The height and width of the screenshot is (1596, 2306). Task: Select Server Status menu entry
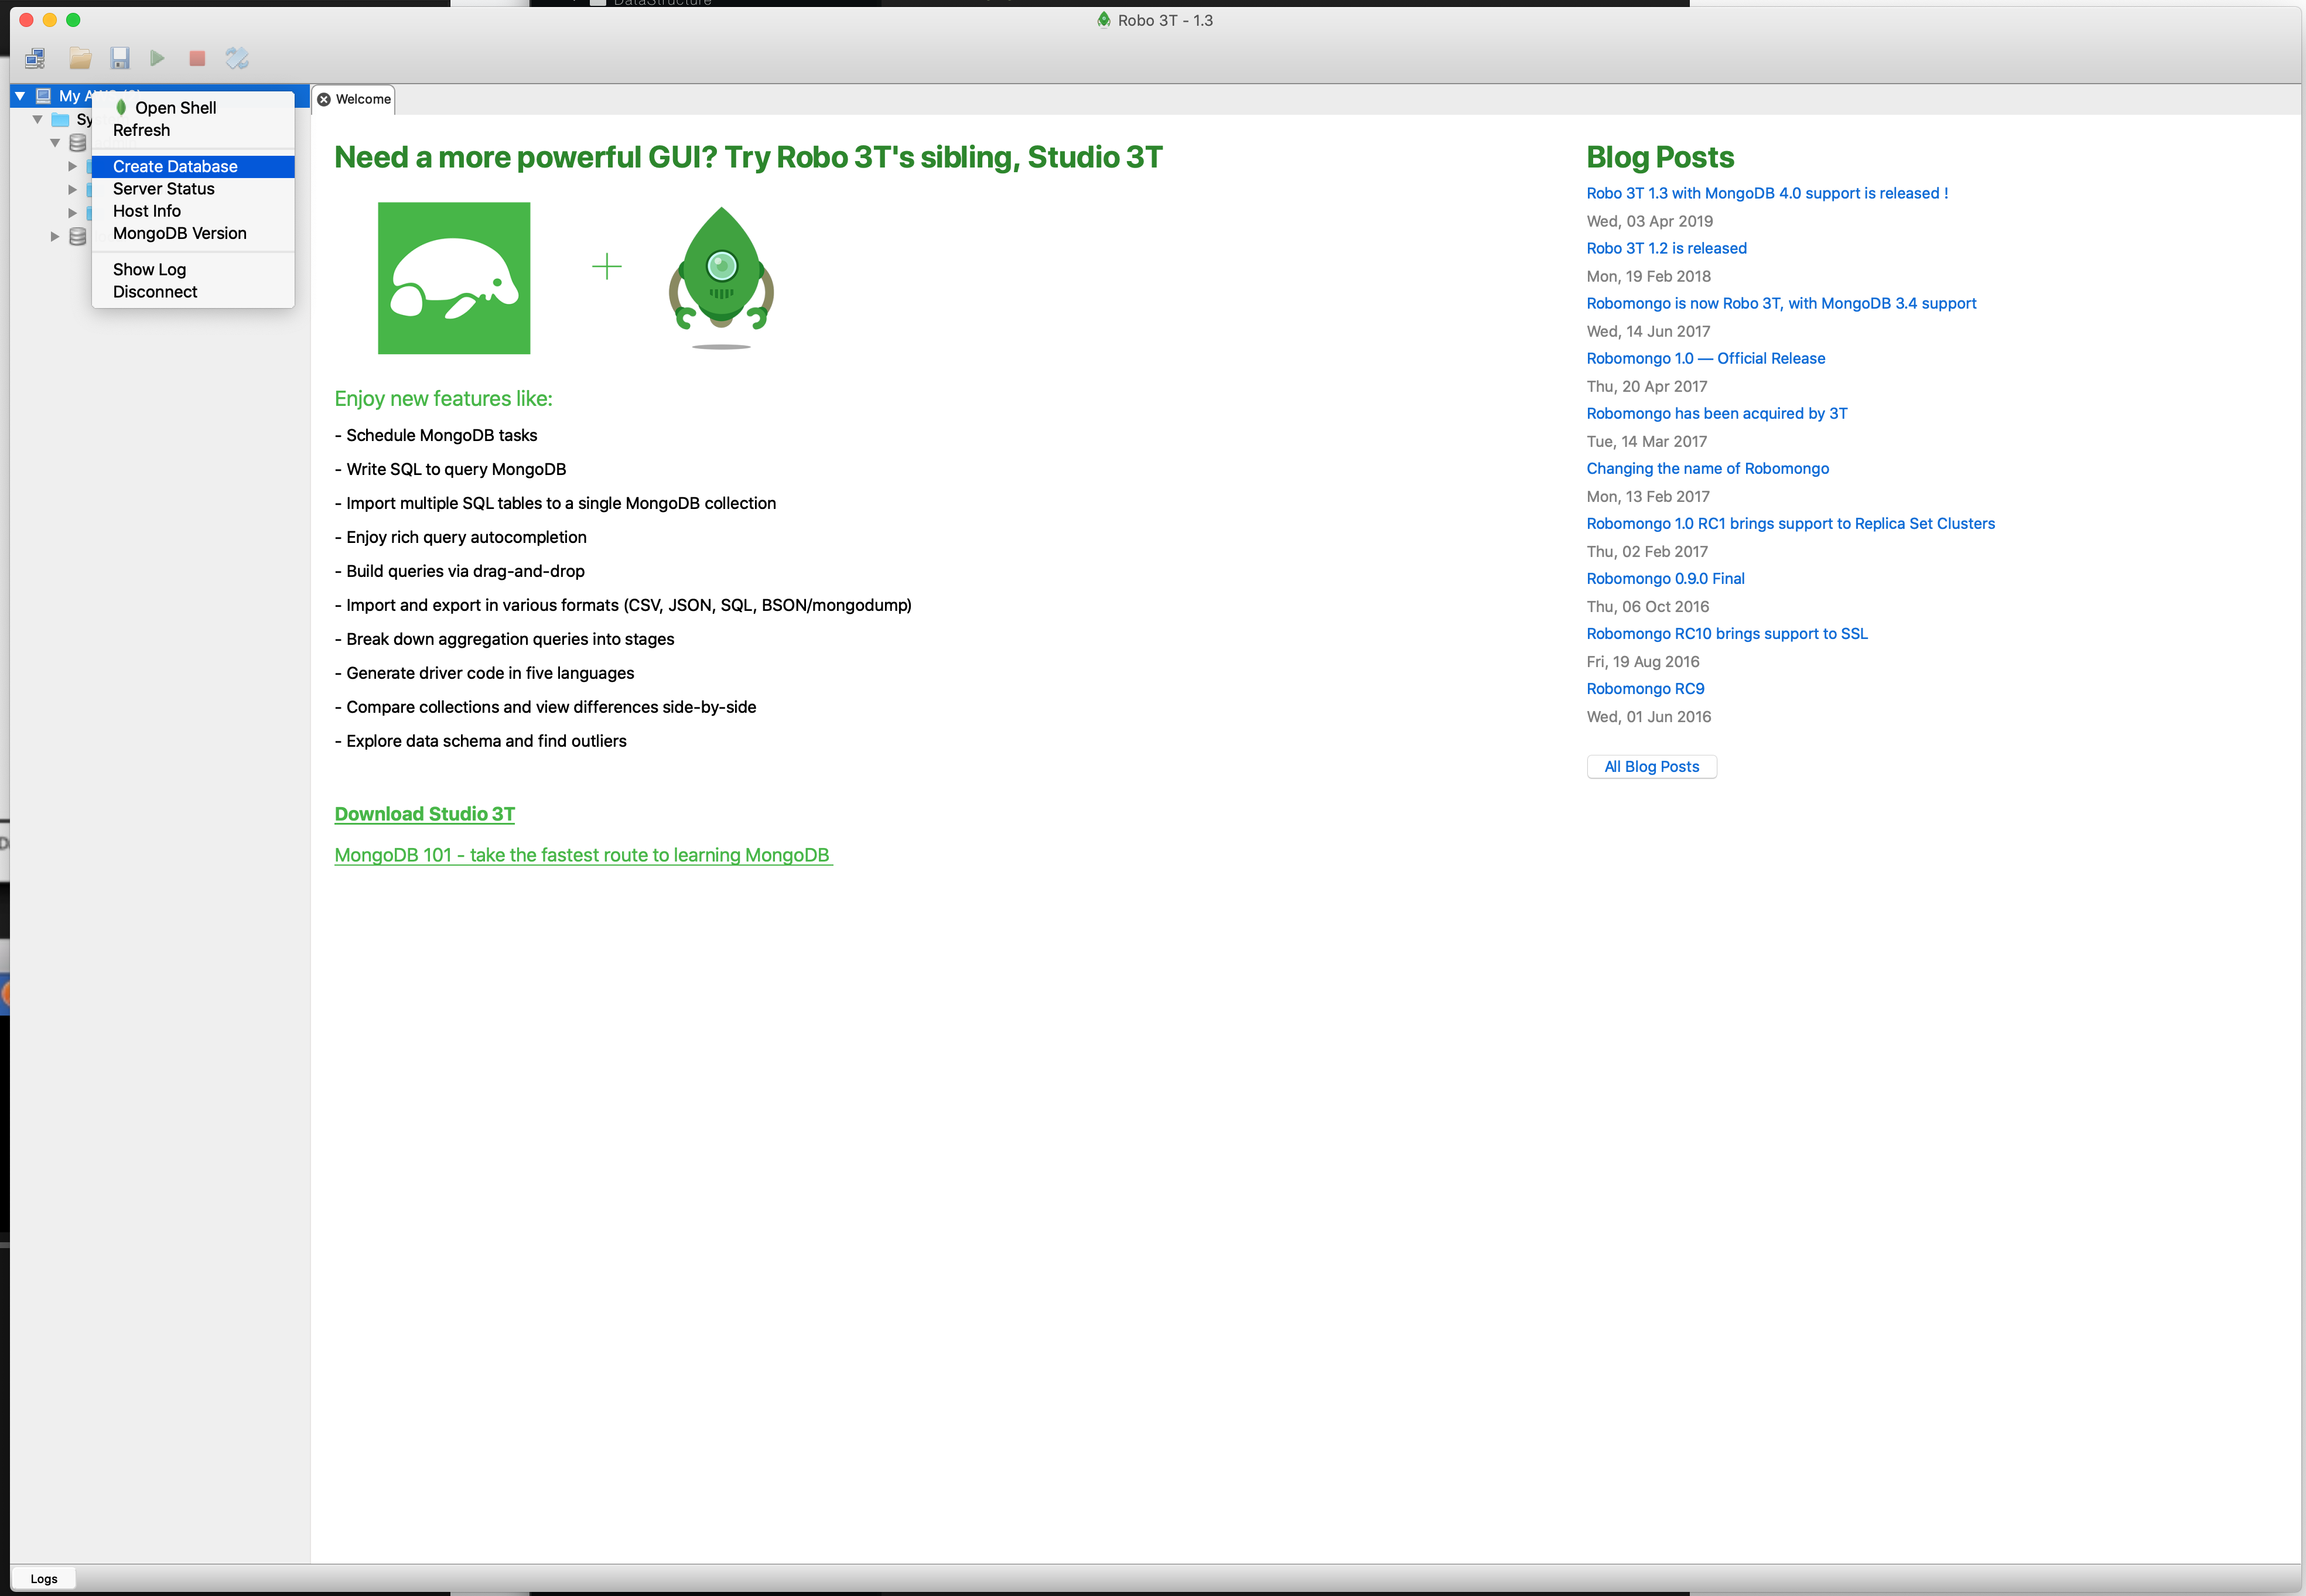click(x=163, y=189)
